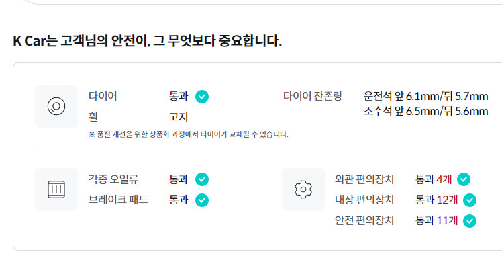Image resolution: width=502 pixels, height=260 pixels.
Task: Open the 안전 편의장치 11개 link
Action: point(447,220)
